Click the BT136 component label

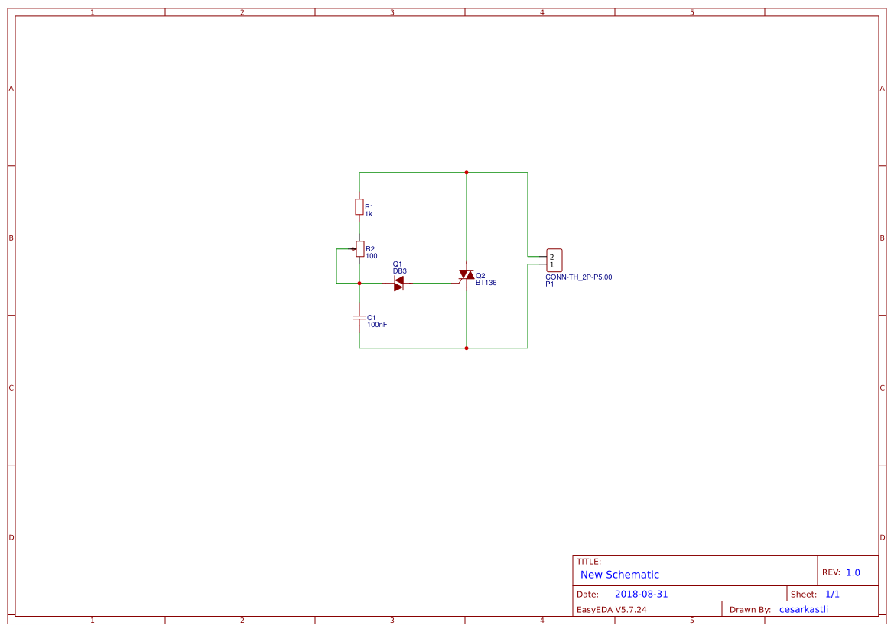486,283
